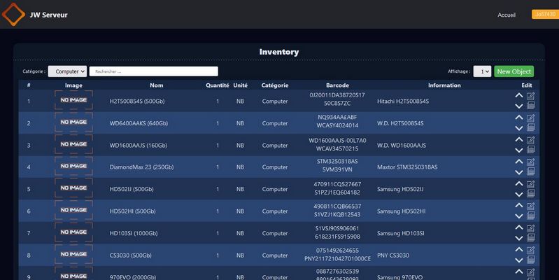Click the stacked-pages icon in the WD6400AAKS row
Screen dimensions: 559x280
530,127
